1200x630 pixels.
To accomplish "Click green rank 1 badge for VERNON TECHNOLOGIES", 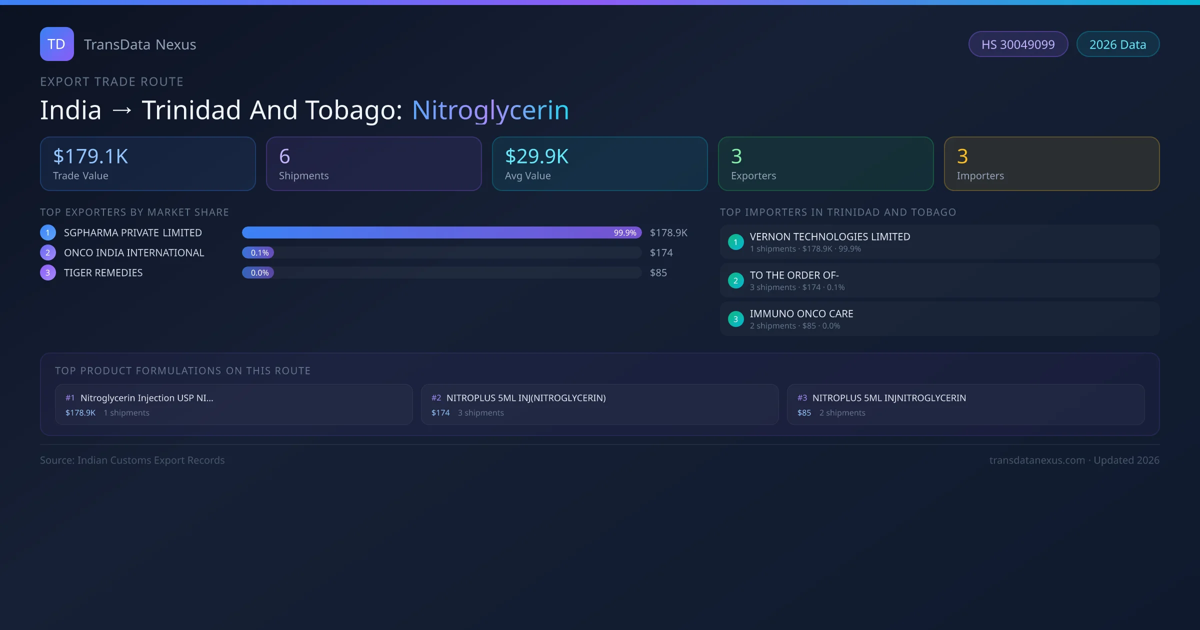I will (x=735, y=242).
